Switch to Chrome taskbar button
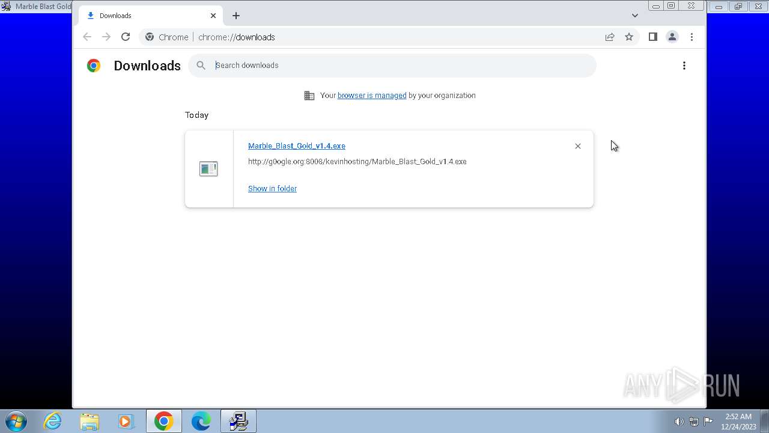Viewport: 769px width, 433px height. (x=163, y=421)
